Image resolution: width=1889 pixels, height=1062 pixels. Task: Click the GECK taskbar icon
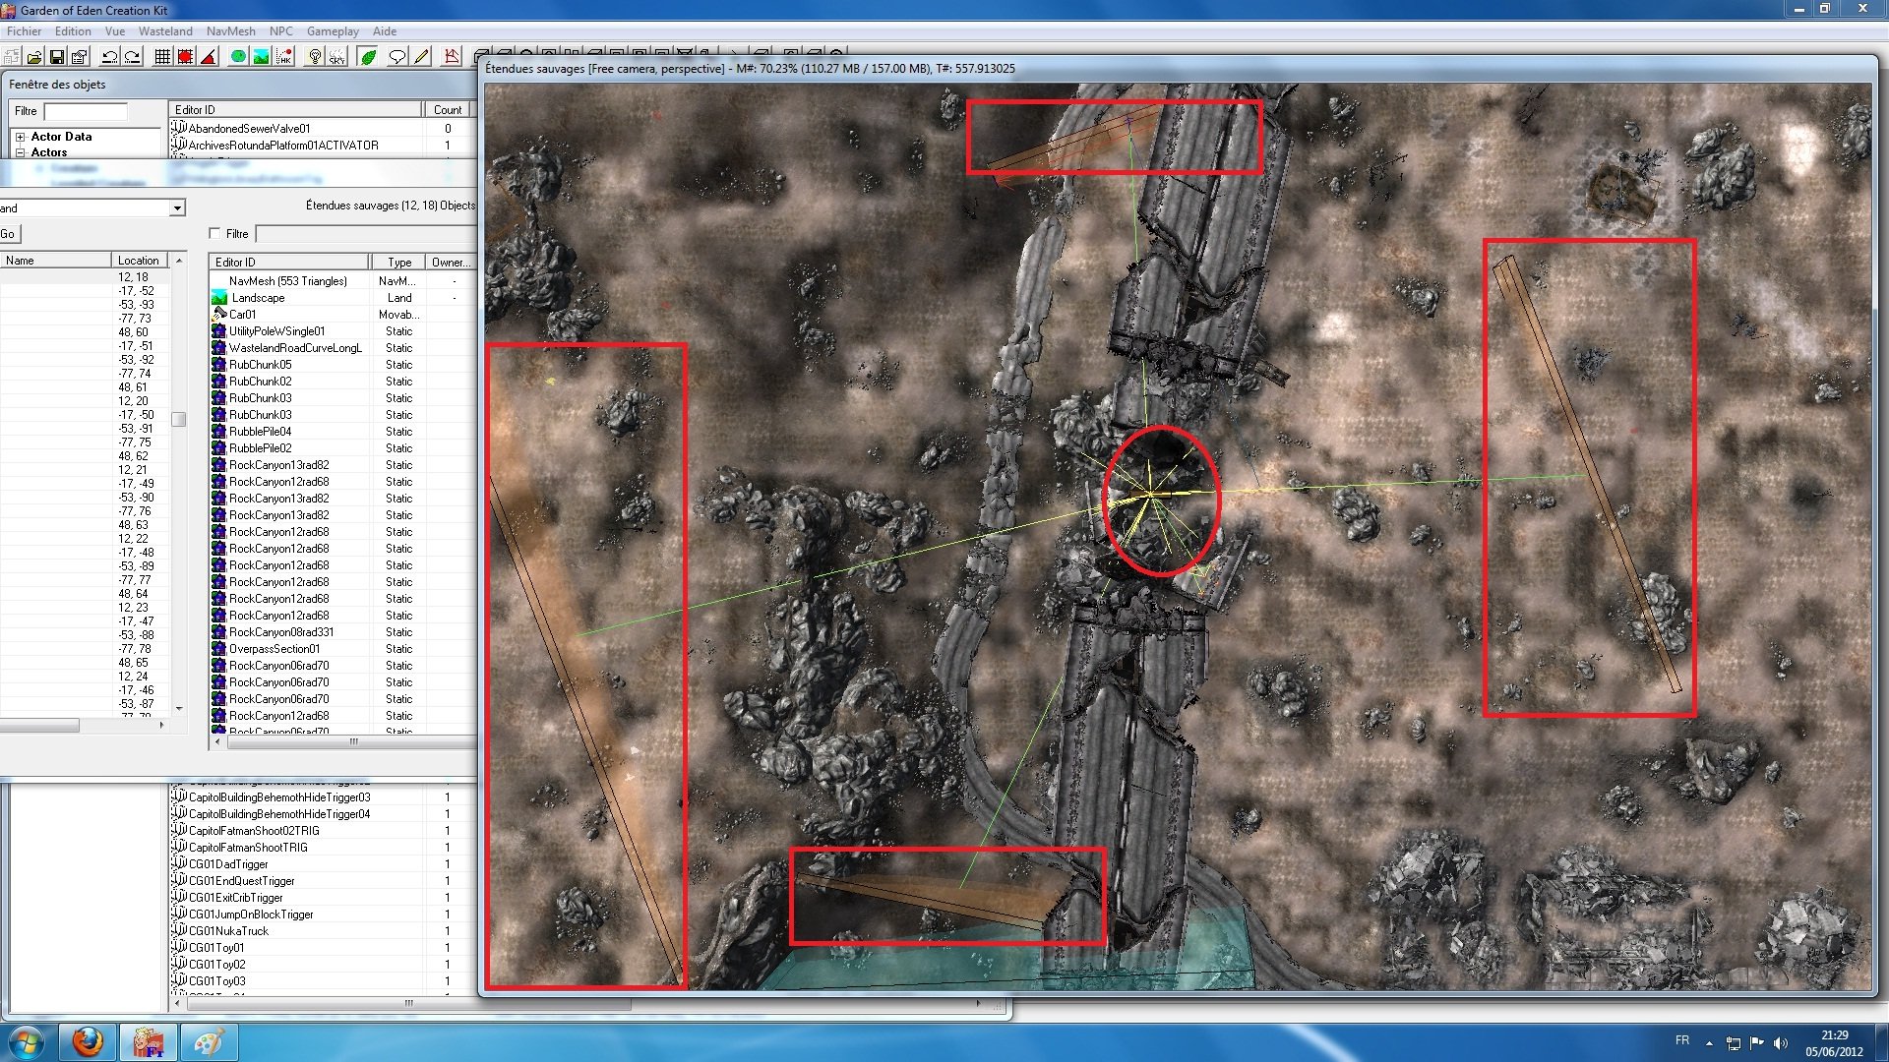(149, 1042)
